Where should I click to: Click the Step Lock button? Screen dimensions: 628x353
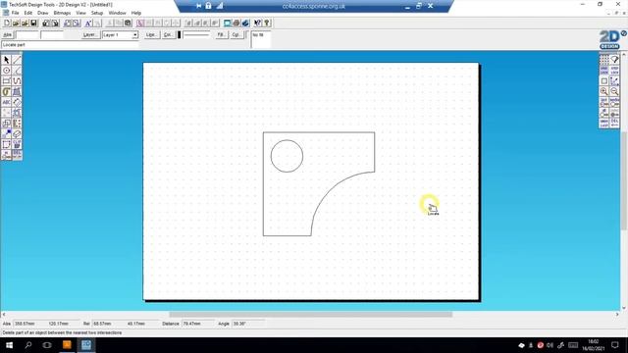(614, 71)
